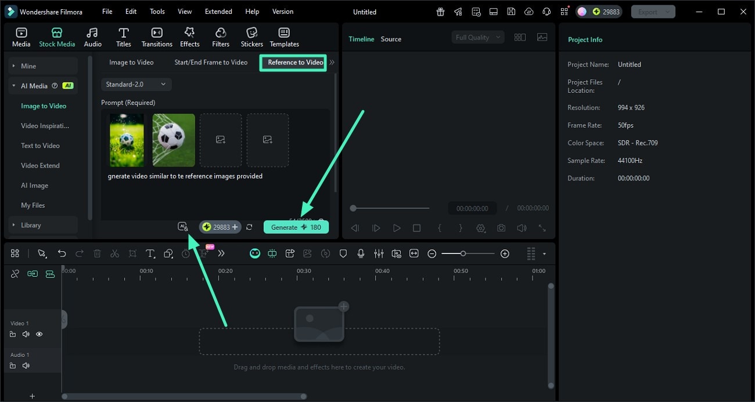Click the refresh credits icon
Screen dimensions: 755x402
pos(249,227)
